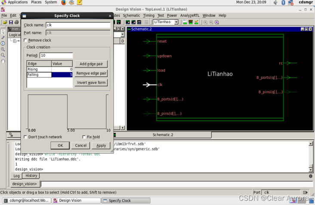Click the console settings gear icon
This screenshot has height=205, width=315.
coord(311,176)
